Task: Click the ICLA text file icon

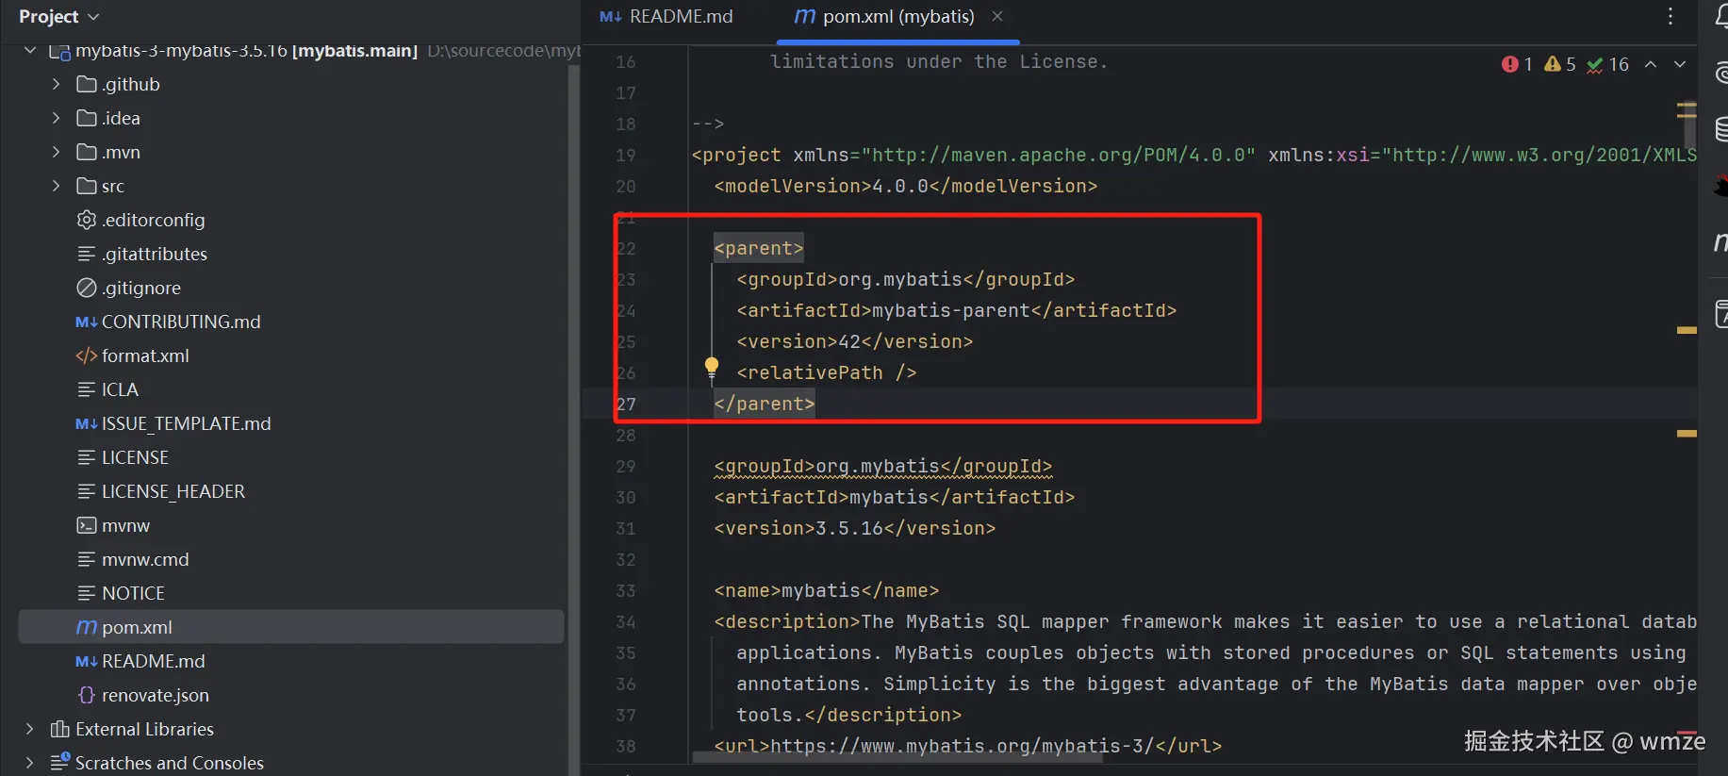Action: [87, 389]
